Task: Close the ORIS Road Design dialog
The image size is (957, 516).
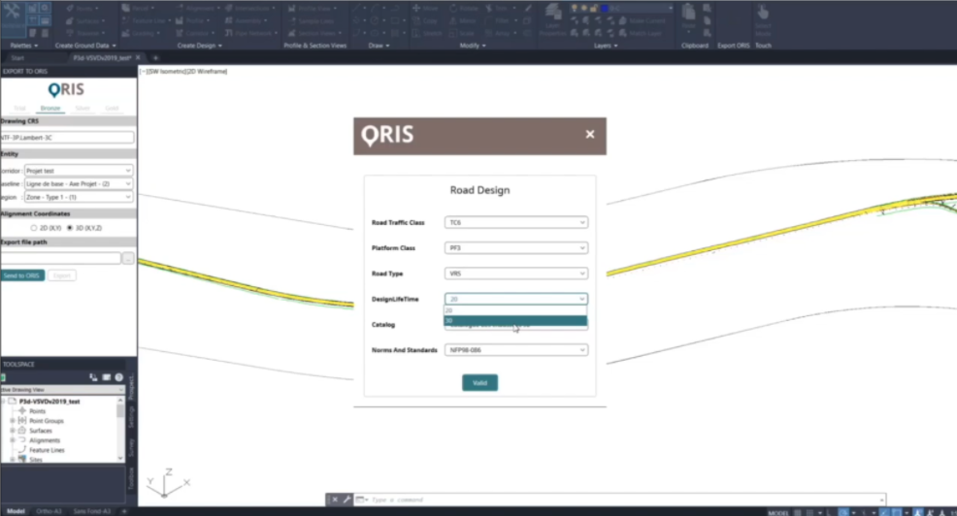Action: click(x=589, y=135)
